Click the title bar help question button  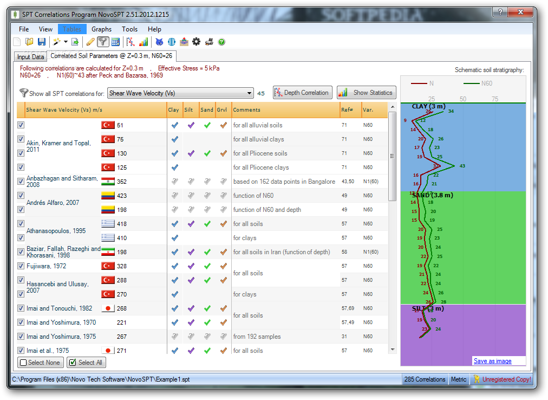pyautogui.click(x=500, y=12)
